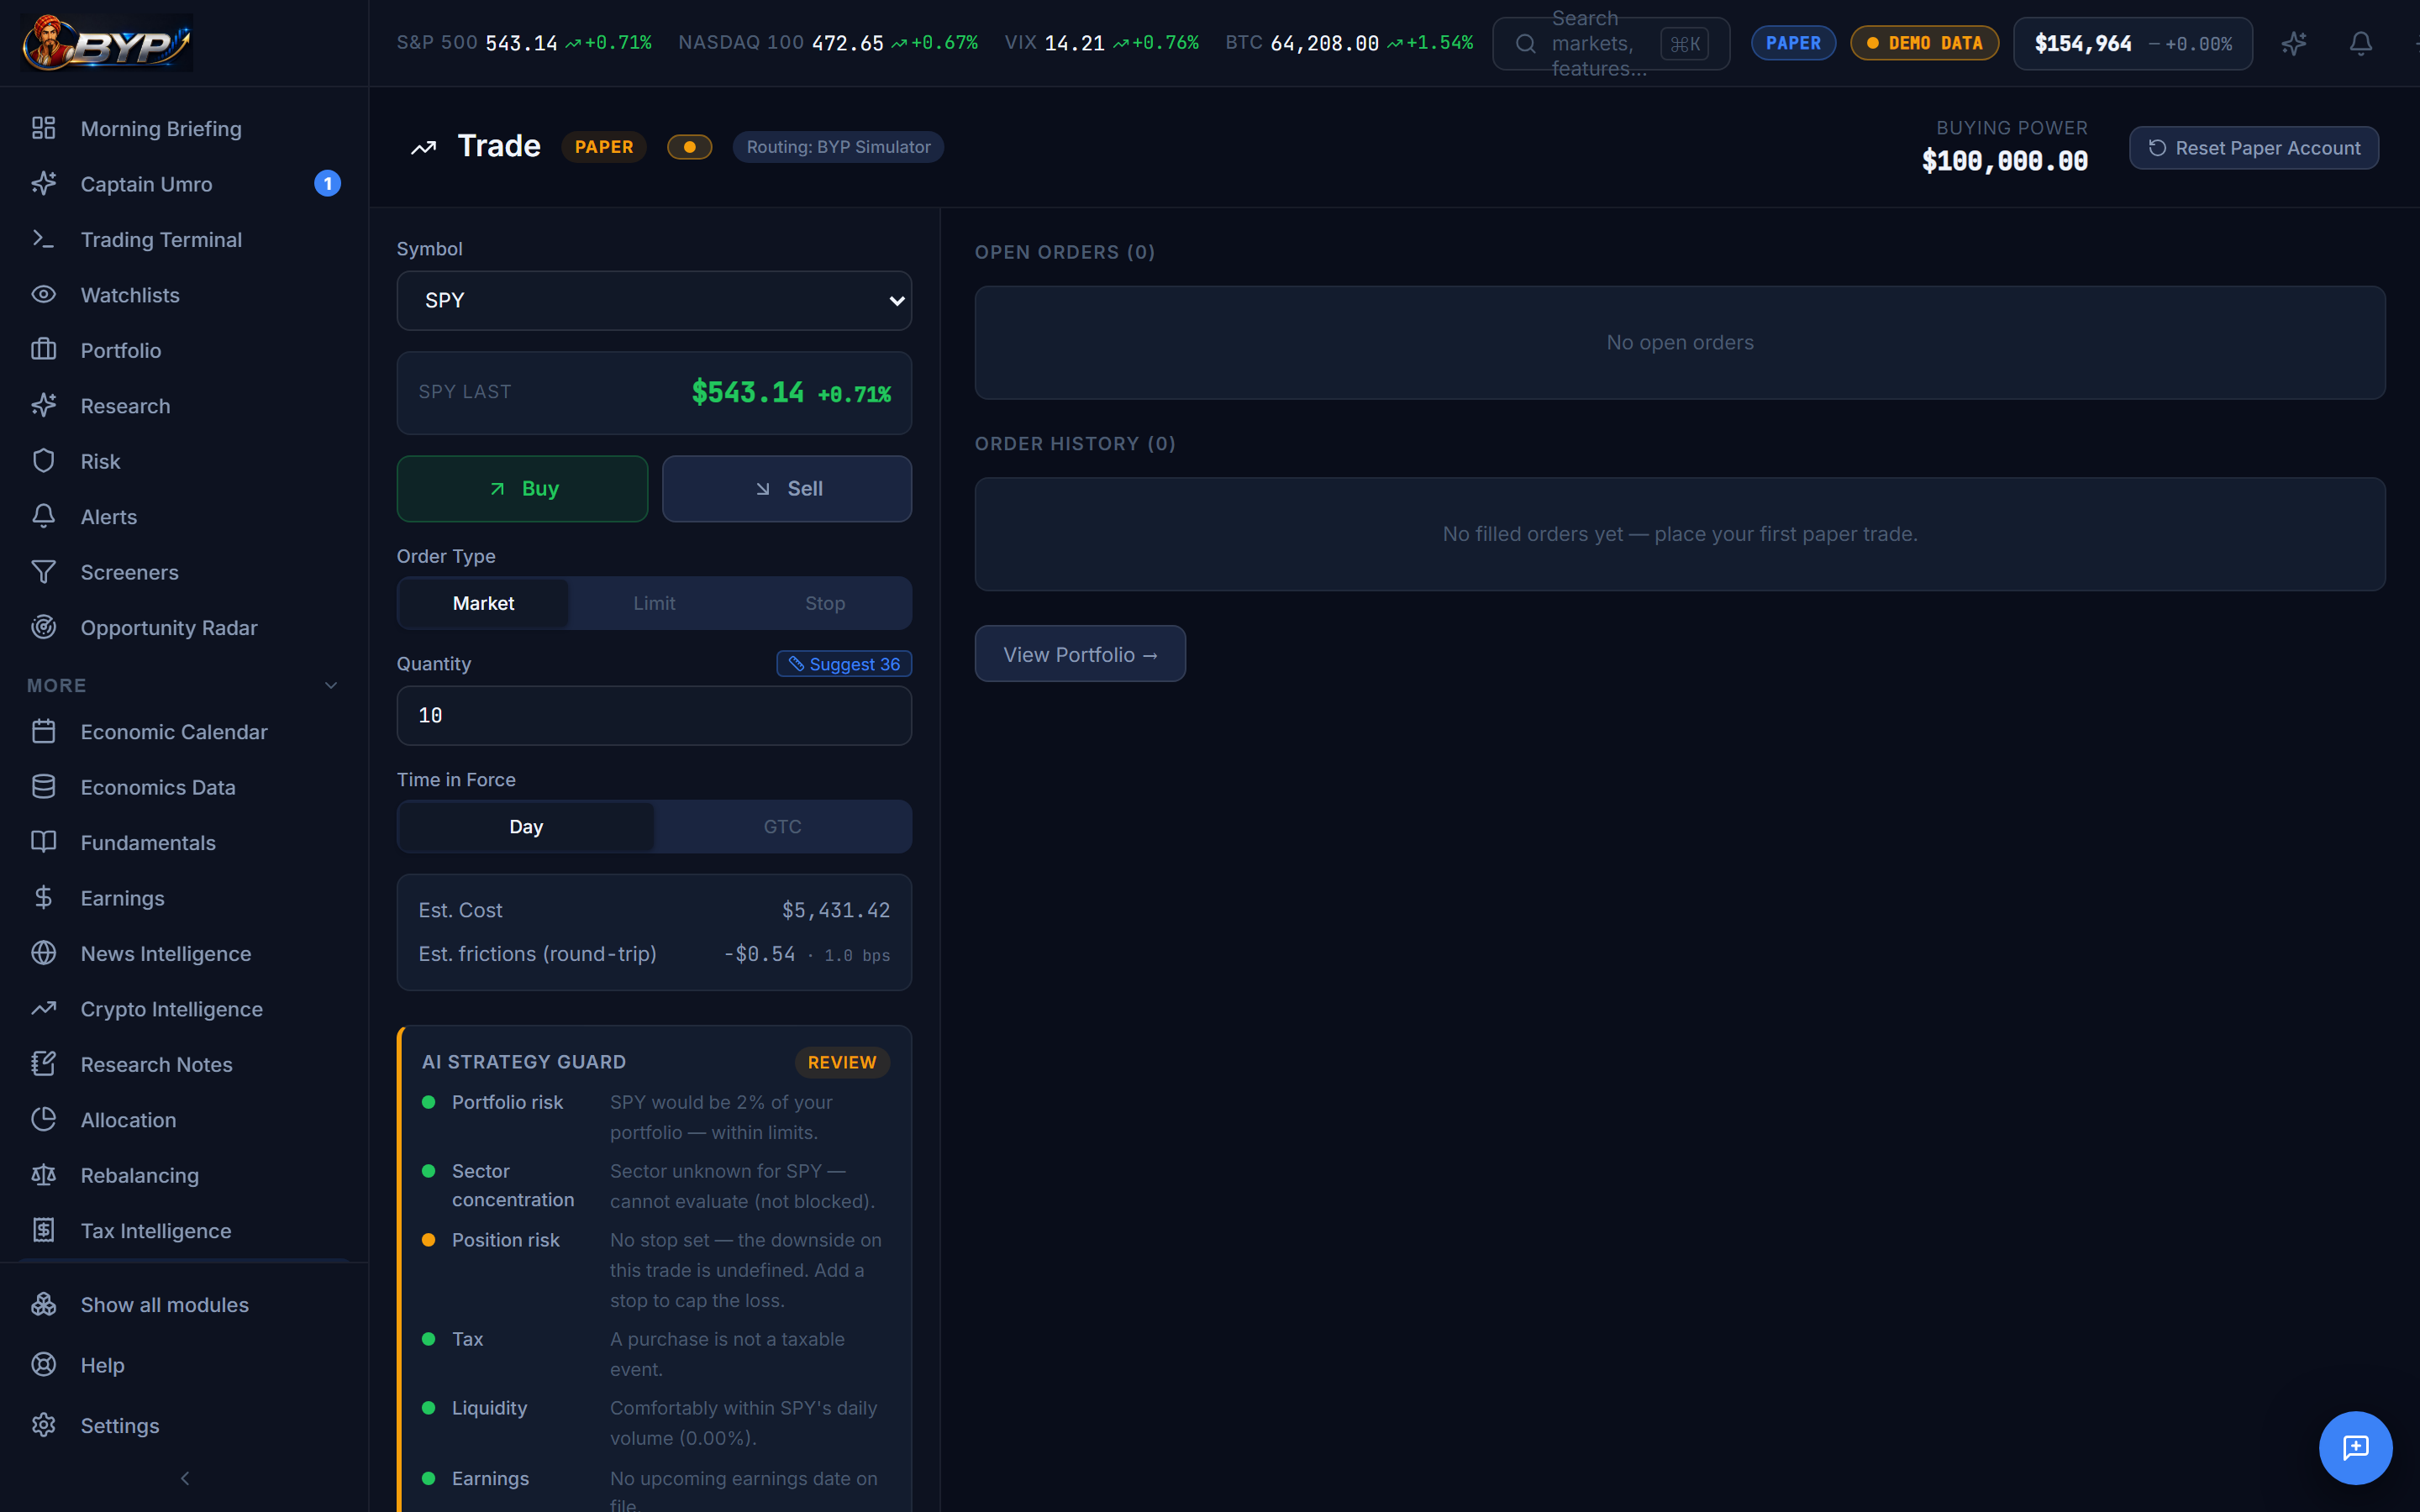Click the Alerts bell icon in sidebar

43,516
